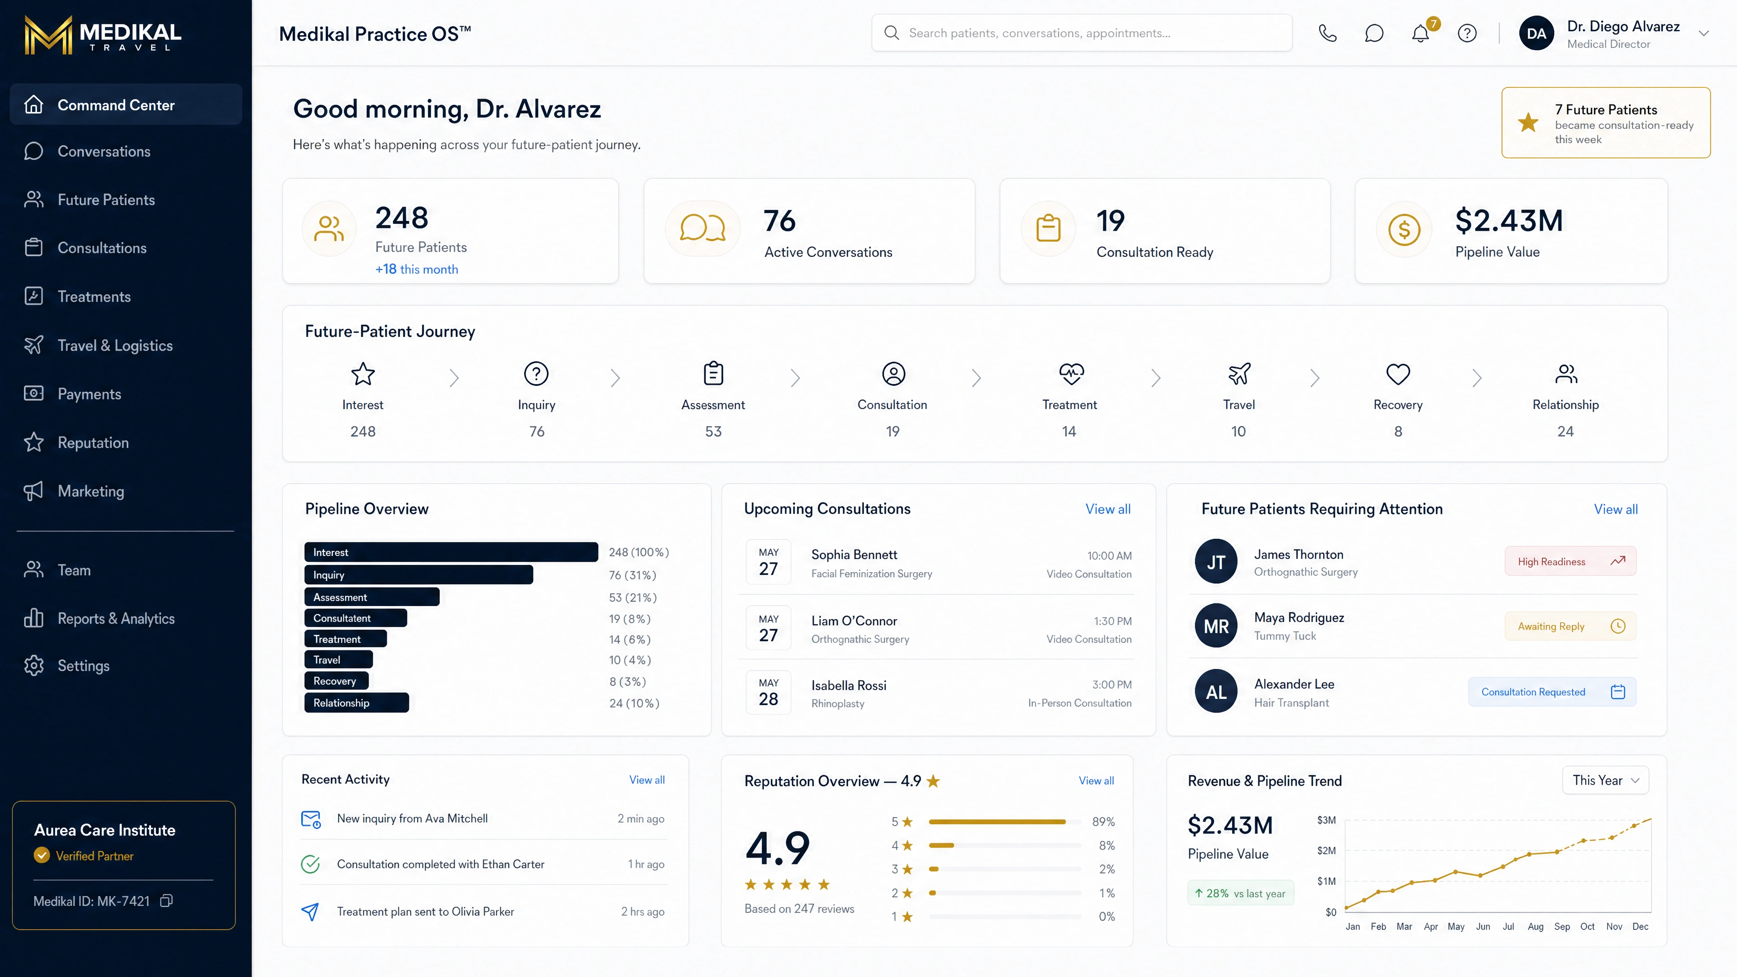Click chevron between Inquiry and Assessment
This screenshot has height=977, width=1737.
[614, 378]
